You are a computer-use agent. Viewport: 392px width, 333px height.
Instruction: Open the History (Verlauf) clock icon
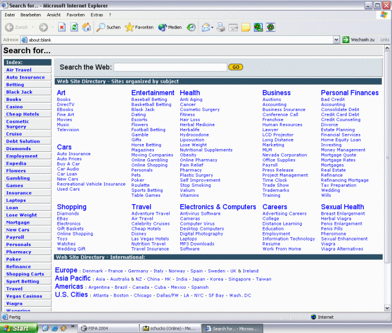click(192, 27)
